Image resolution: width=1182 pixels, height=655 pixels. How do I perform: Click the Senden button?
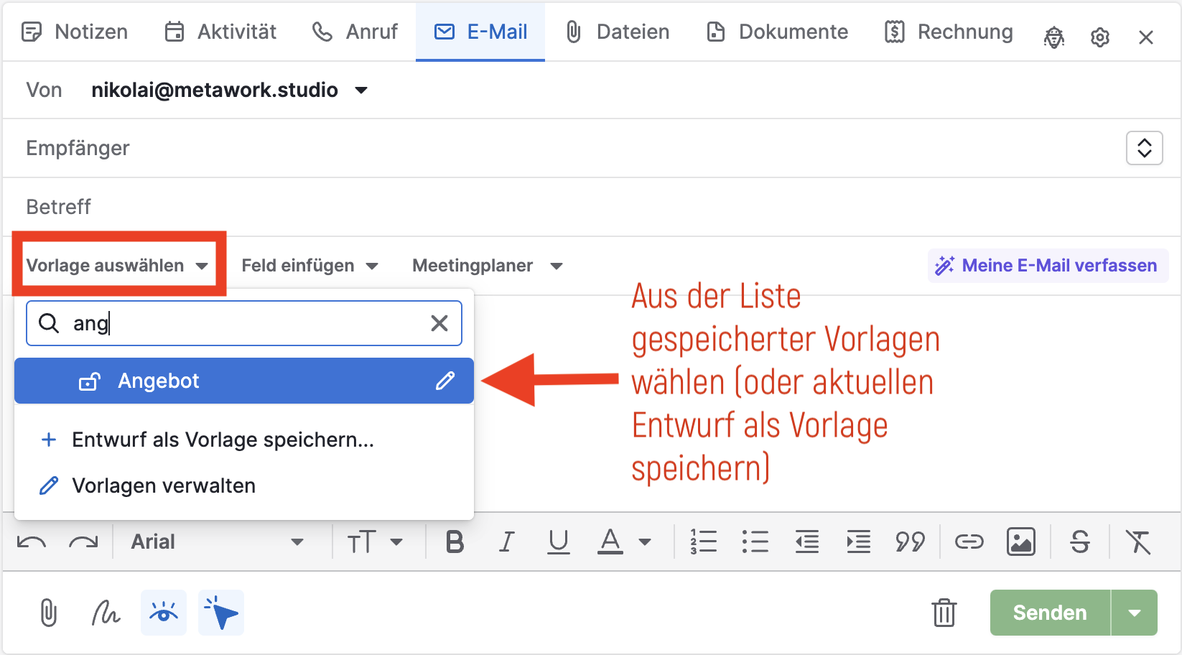click(x=1050, y=613)
